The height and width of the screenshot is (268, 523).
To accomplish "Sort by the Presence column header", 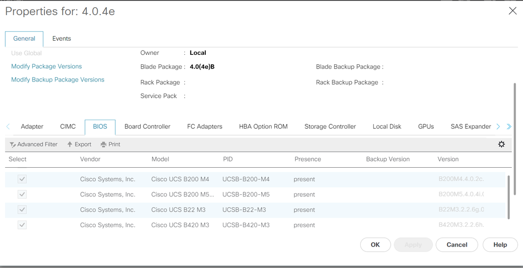I will pos(307,159).
